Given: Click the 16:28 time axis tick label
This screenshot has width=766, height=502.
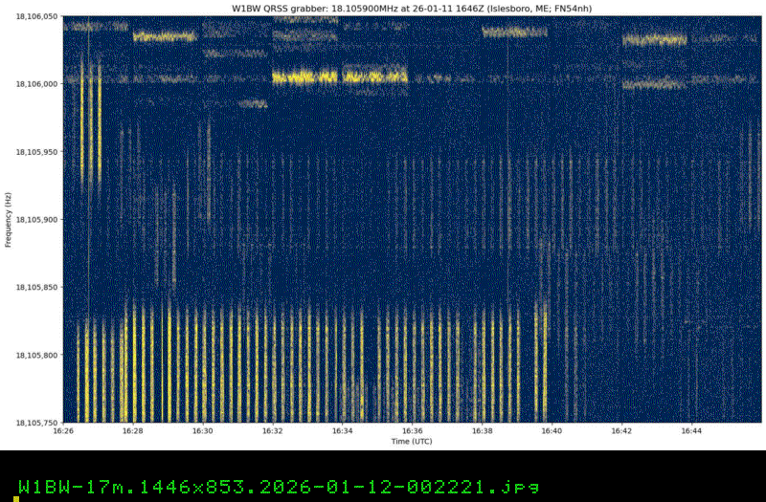Looking at the screenshot, I should click(133, 431).
